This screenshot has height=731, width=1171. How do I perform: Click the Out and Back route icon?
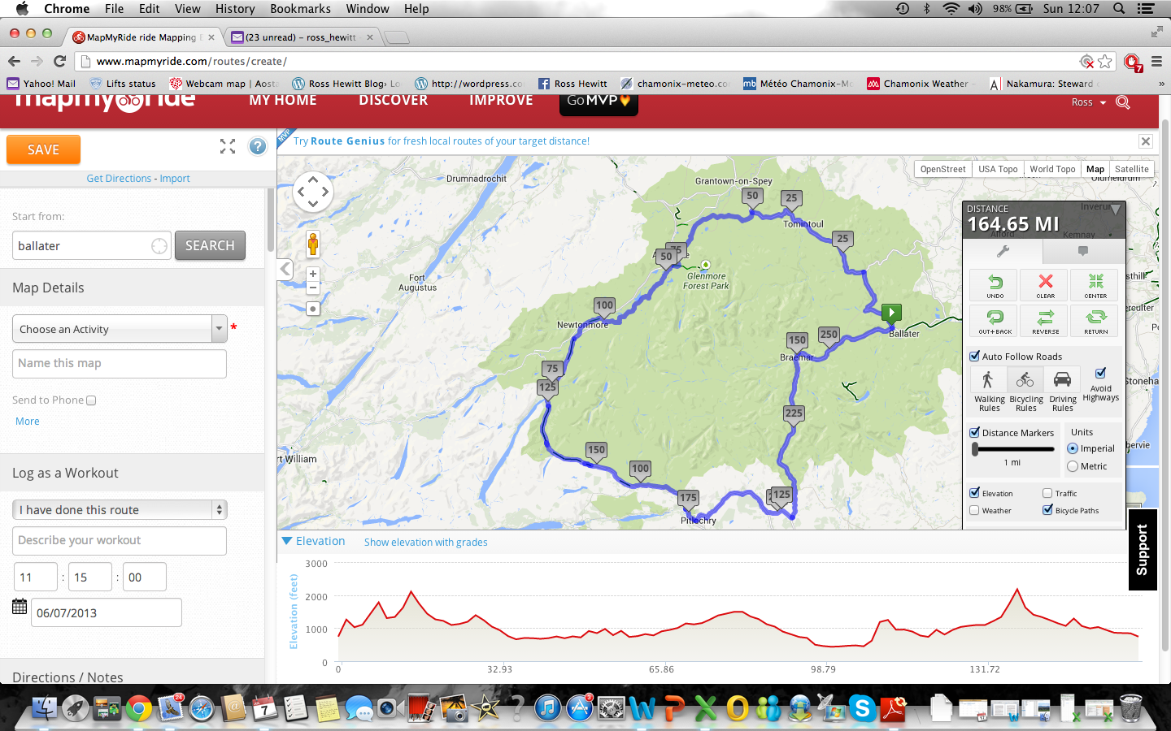[x=995, y=320]
